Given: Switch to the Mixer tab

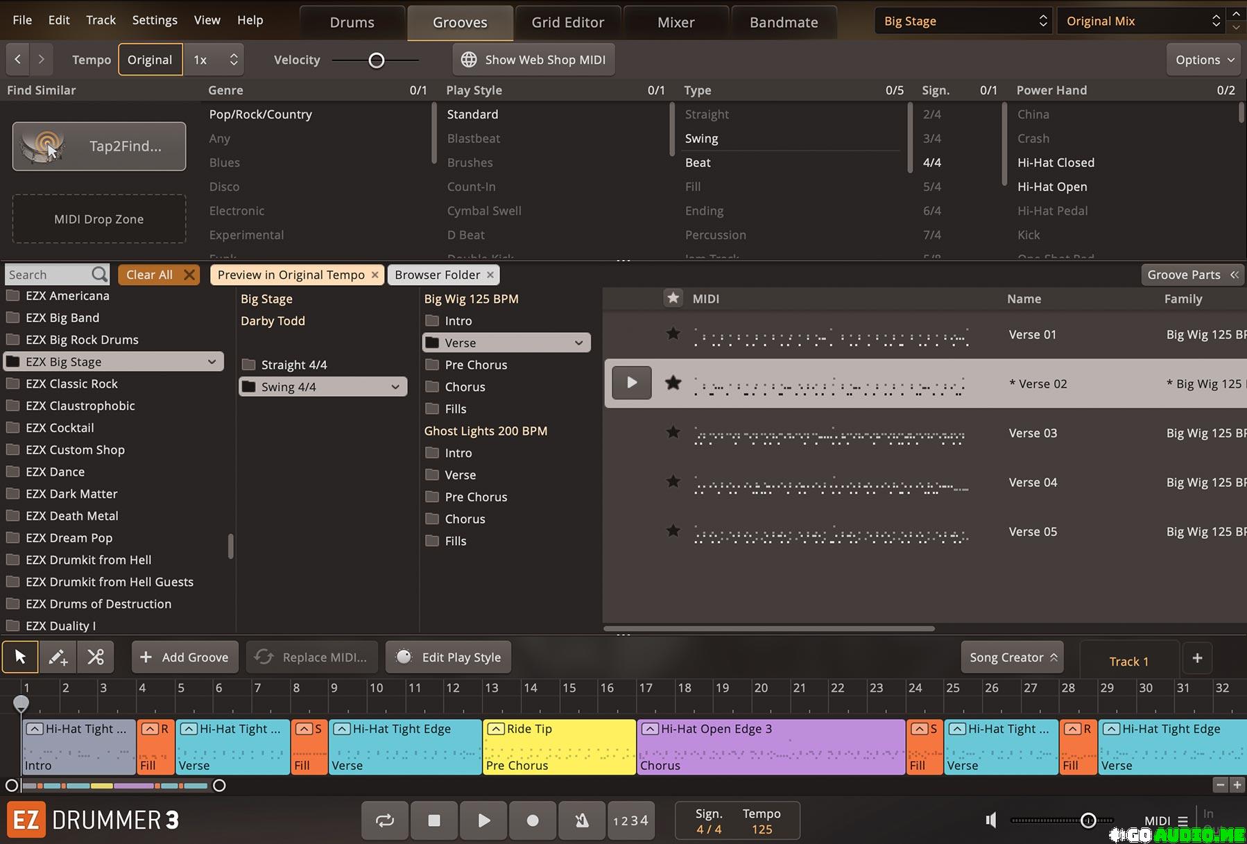Looking at the screenshot, I should (676, 22).
